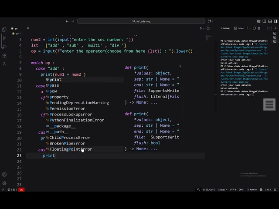Choose ProcessLookupError suggestion
The width and height of the screenshot is (279, 209).
click(85, 114)
